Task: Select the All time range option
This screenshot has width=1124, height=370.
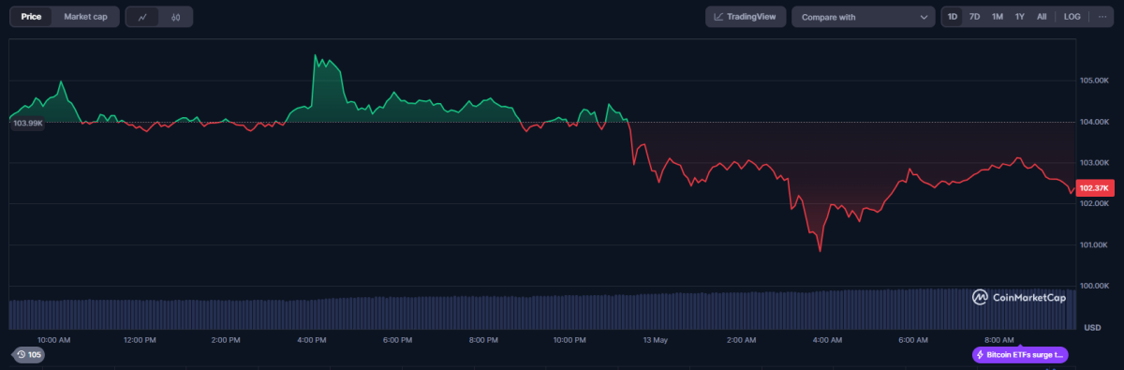Action: point(1042,17)
